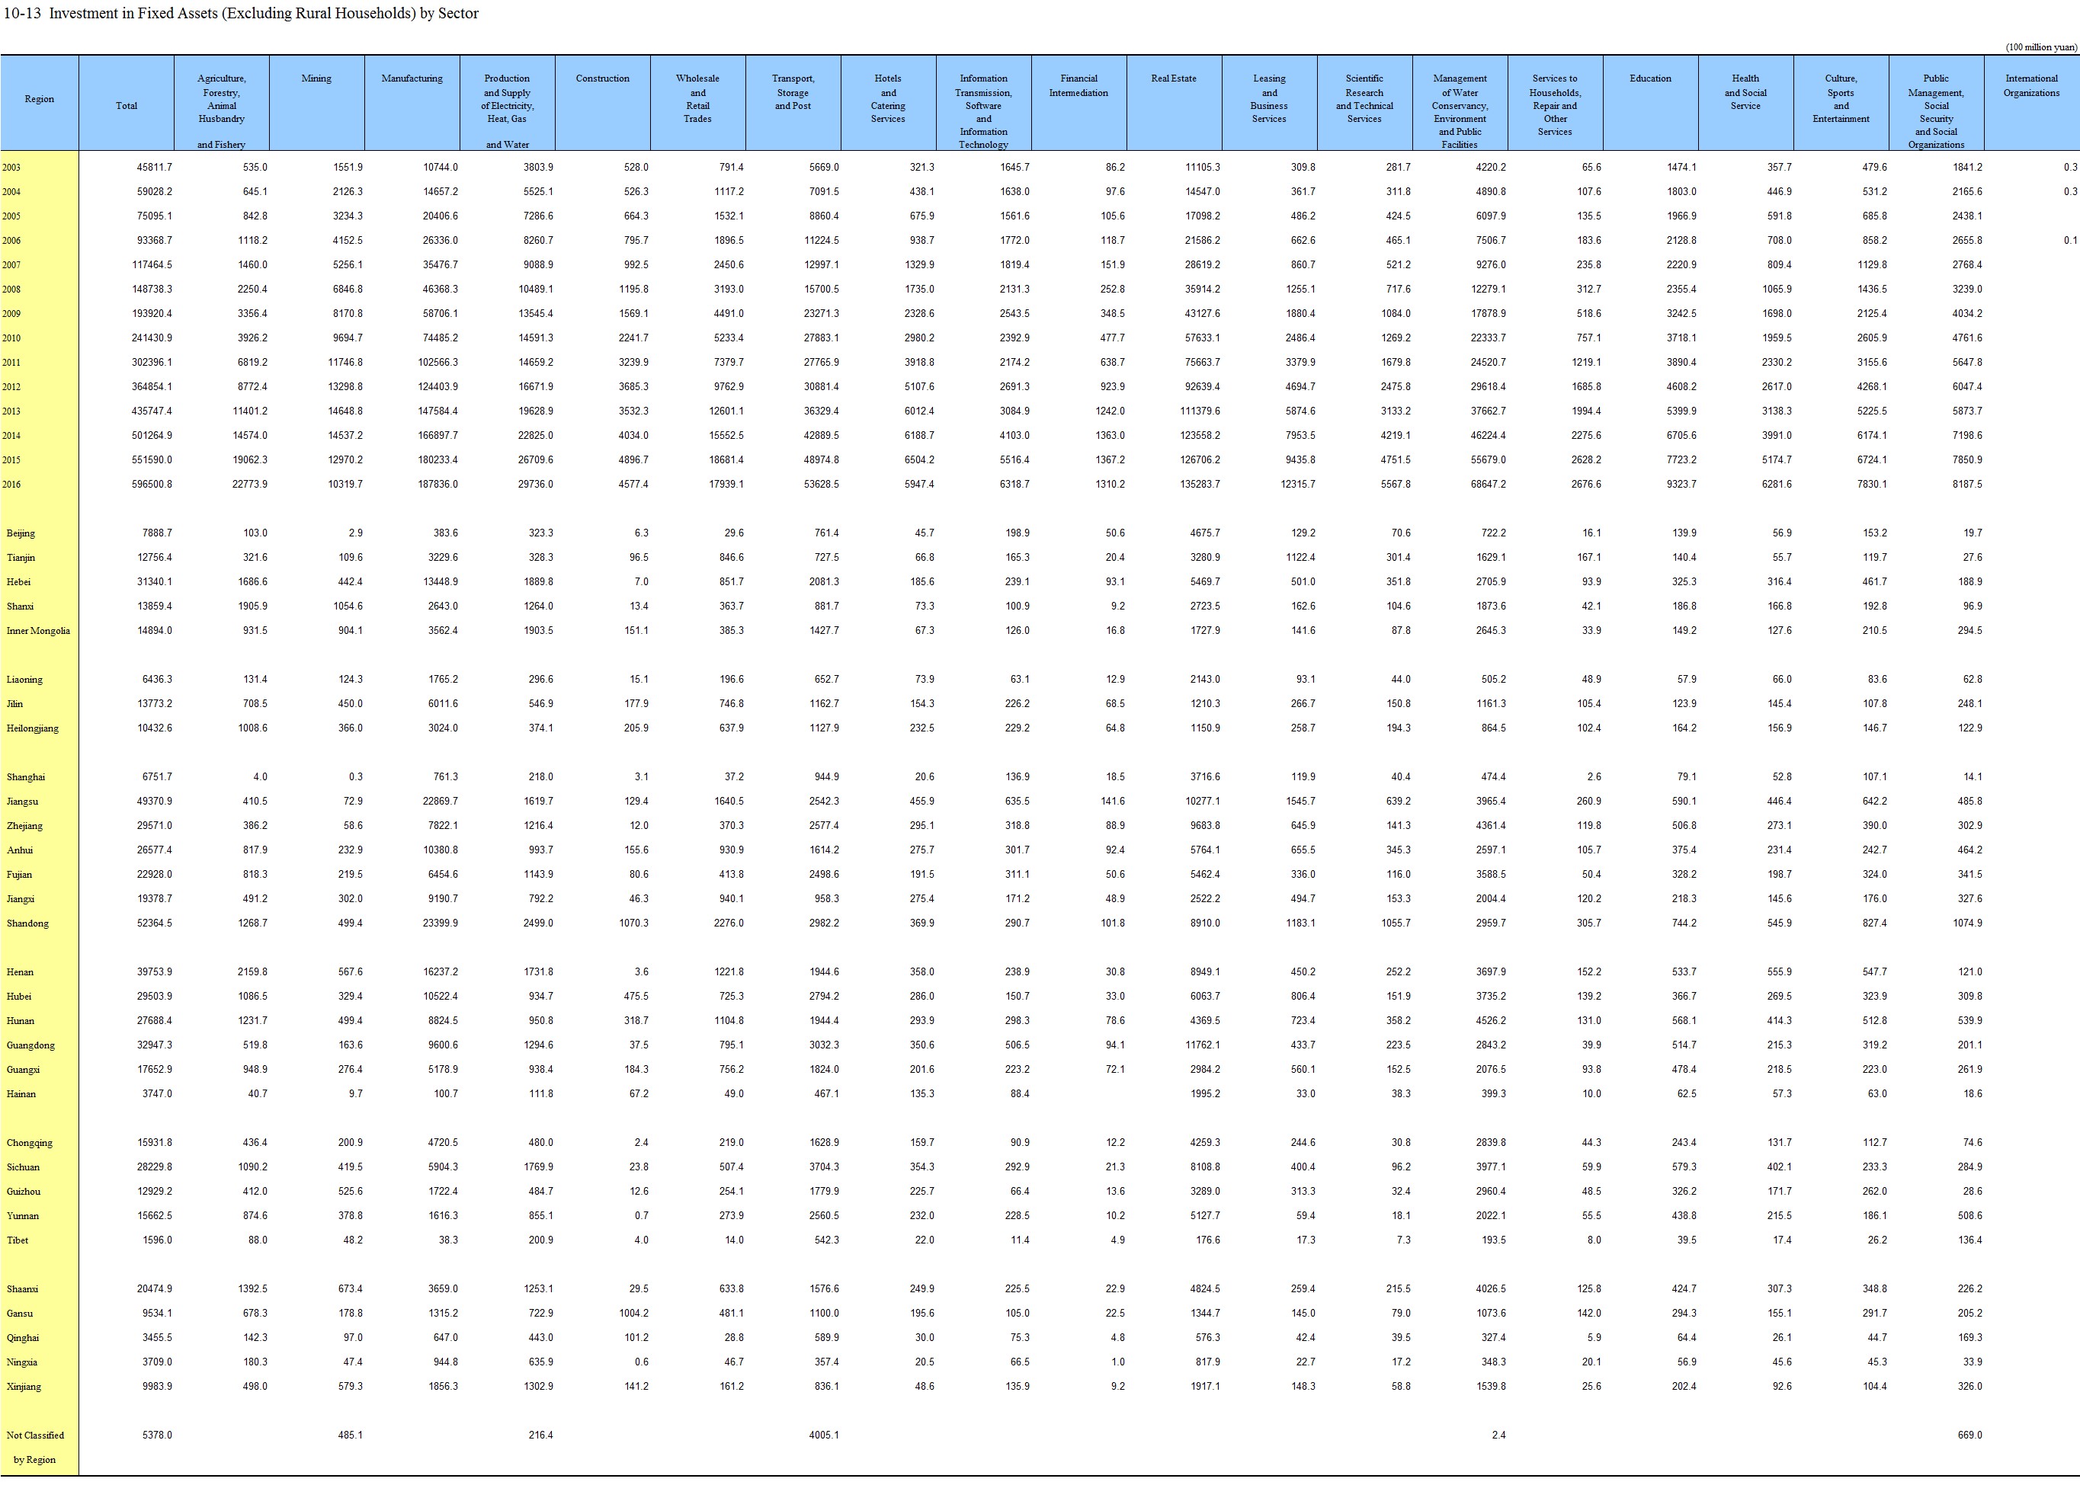The image size is (2080, 1501).
Task: Select Hubei construction value 475.5
Action: pyautogui.click(x=636, y=997)
